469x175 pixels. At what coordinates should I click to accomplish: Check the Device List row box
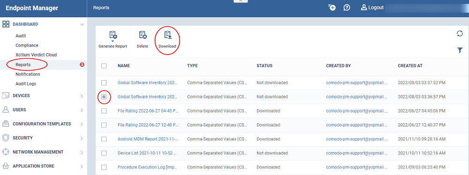(x=104, y=153)
